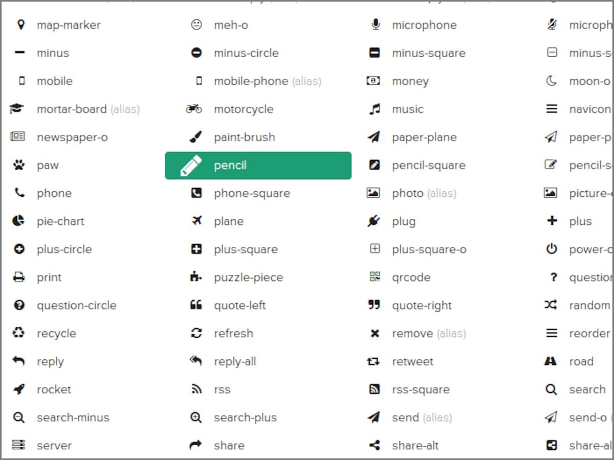Open the share-alt link
Viewport: 614px width, 460px height.
[415, 446]
